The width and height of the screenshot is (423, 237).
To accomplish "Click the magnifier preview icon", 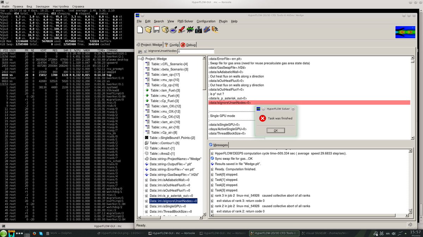I will (x=173, y=29).
